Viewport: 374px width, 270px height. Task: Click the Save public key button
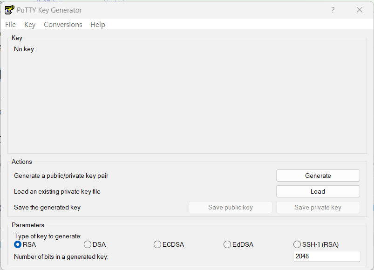tap(231, 207)
